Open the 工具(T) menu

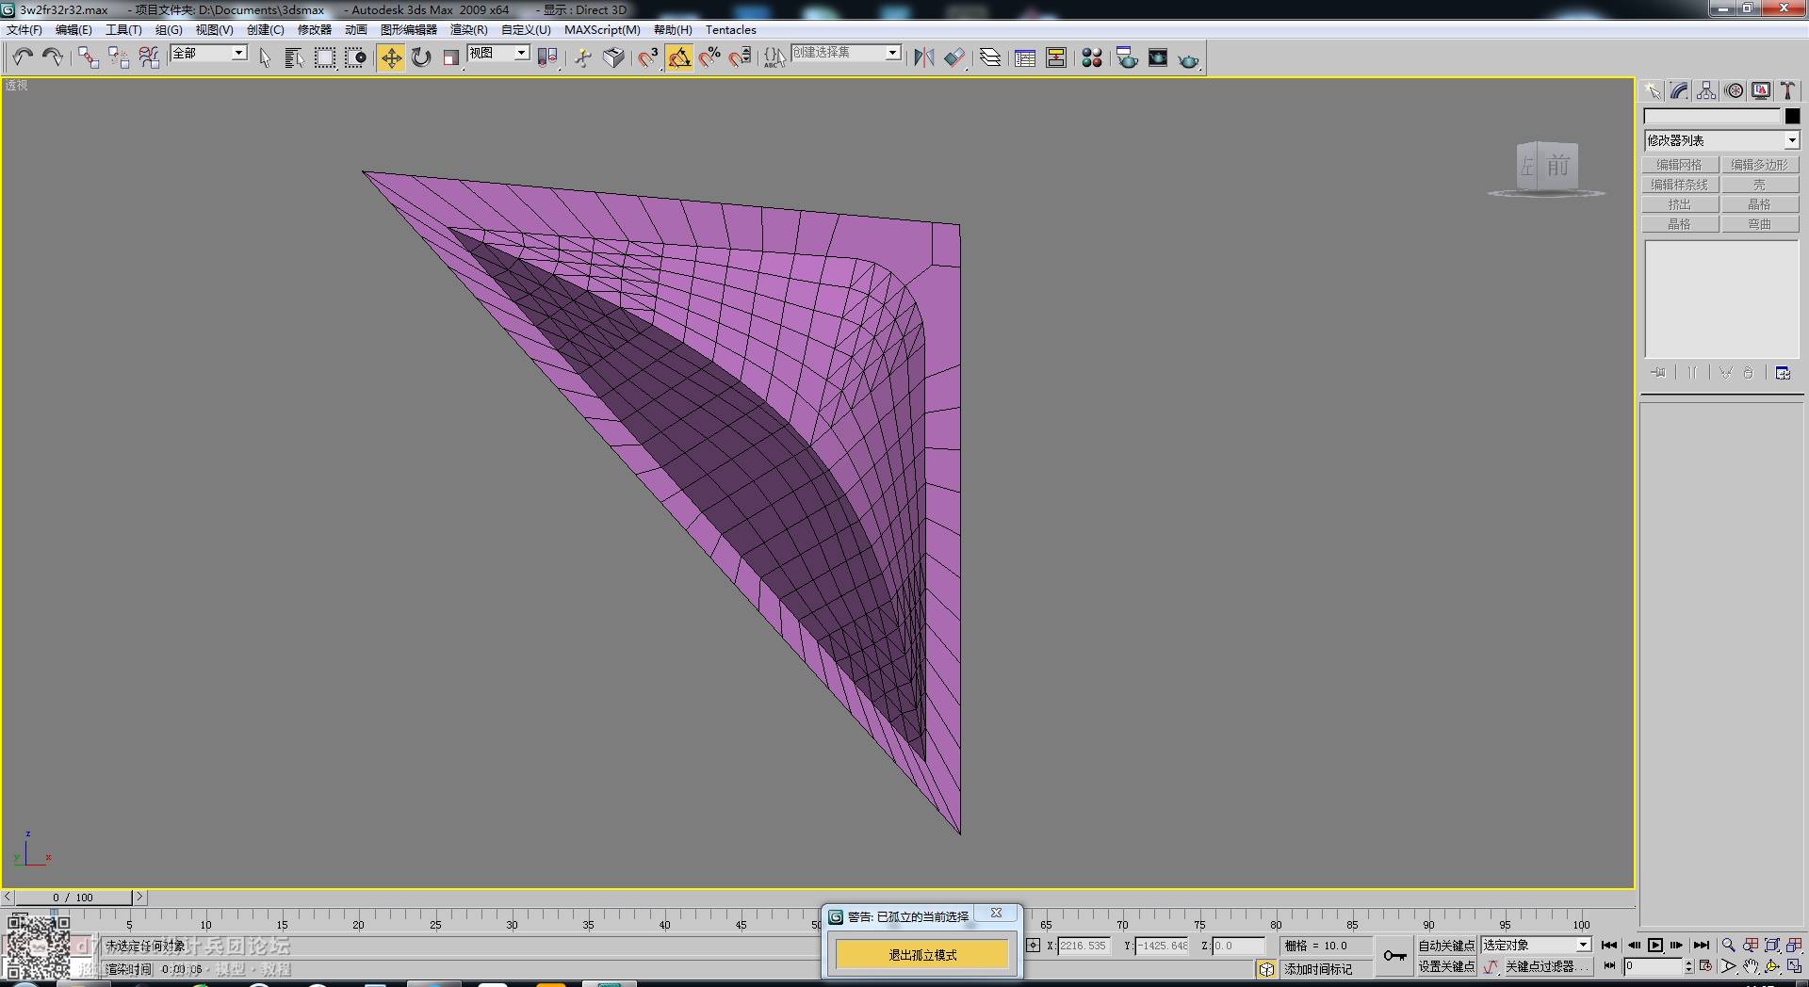(123, 30)
